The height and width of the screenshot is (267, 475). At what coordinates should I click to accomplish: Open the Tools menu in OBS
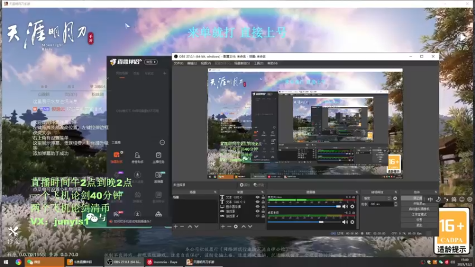coord(258,63)
